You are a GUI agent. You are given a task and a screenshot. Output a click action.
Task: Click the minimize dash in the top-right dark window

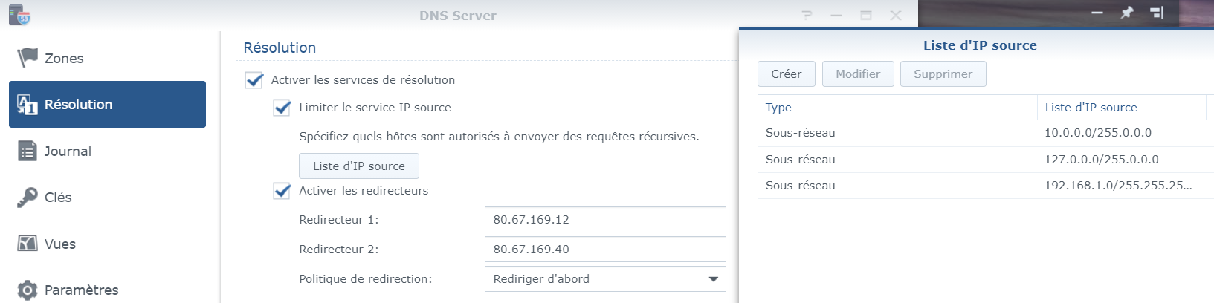click(1097, 13)
